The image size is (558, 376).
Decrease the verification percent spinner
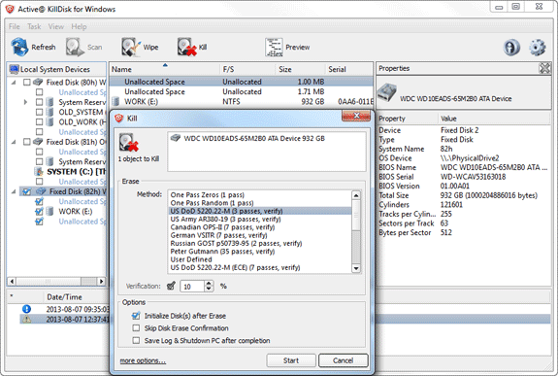[209, 289]
